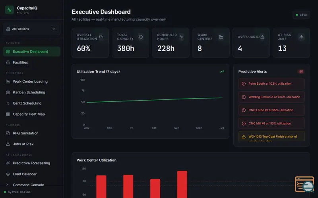Click the System Online status text

pos(19,192)
